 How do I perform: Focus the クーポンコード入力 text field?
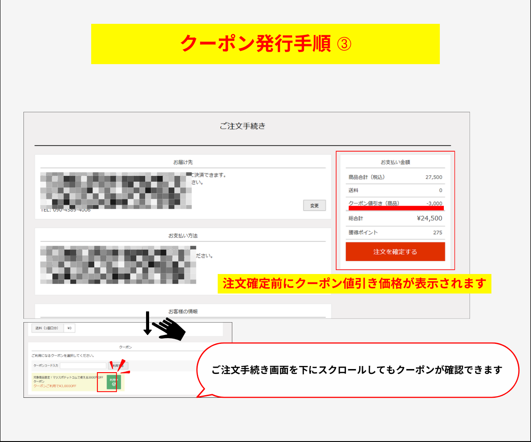click(x=83, y=366)
